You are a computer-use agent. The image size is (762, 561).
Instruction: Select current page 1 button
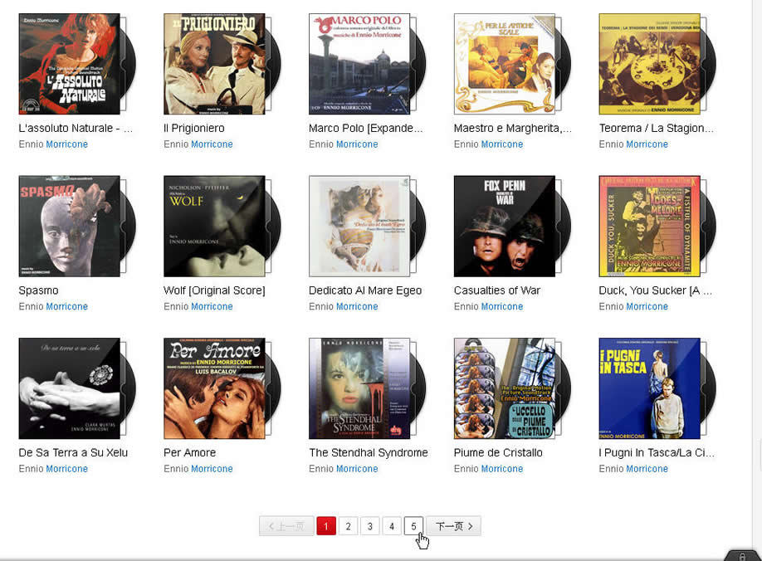point(326,526)
